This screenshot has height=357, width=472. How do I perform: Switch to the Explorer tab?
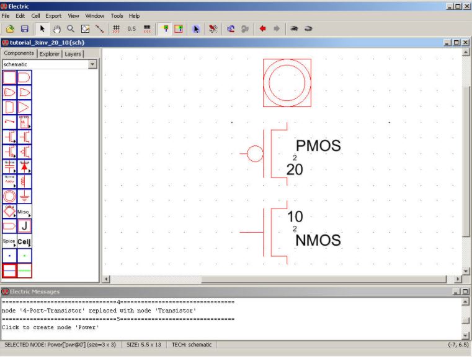pyautogui.click(x=50, y=54)
